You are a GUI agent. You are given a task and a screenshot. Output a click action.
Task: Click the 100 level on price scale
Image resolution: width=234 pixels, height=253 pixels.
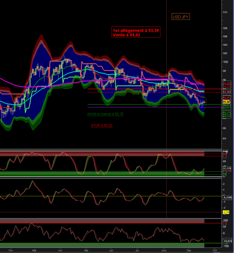click(226, 62)
